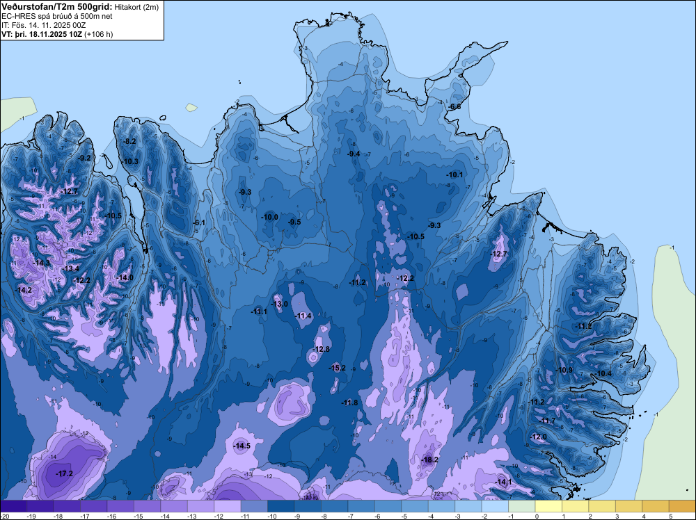696x520 pixels.
Task: Click the -10.9 temperature label
Action: [564, 370]
